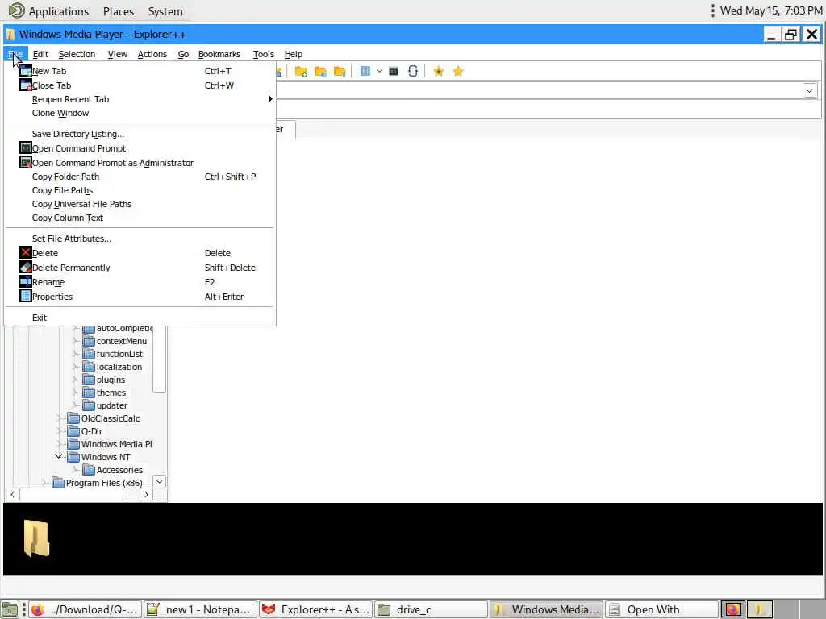
Task: Select Clone Window menu entry
Action: (140, 113)
